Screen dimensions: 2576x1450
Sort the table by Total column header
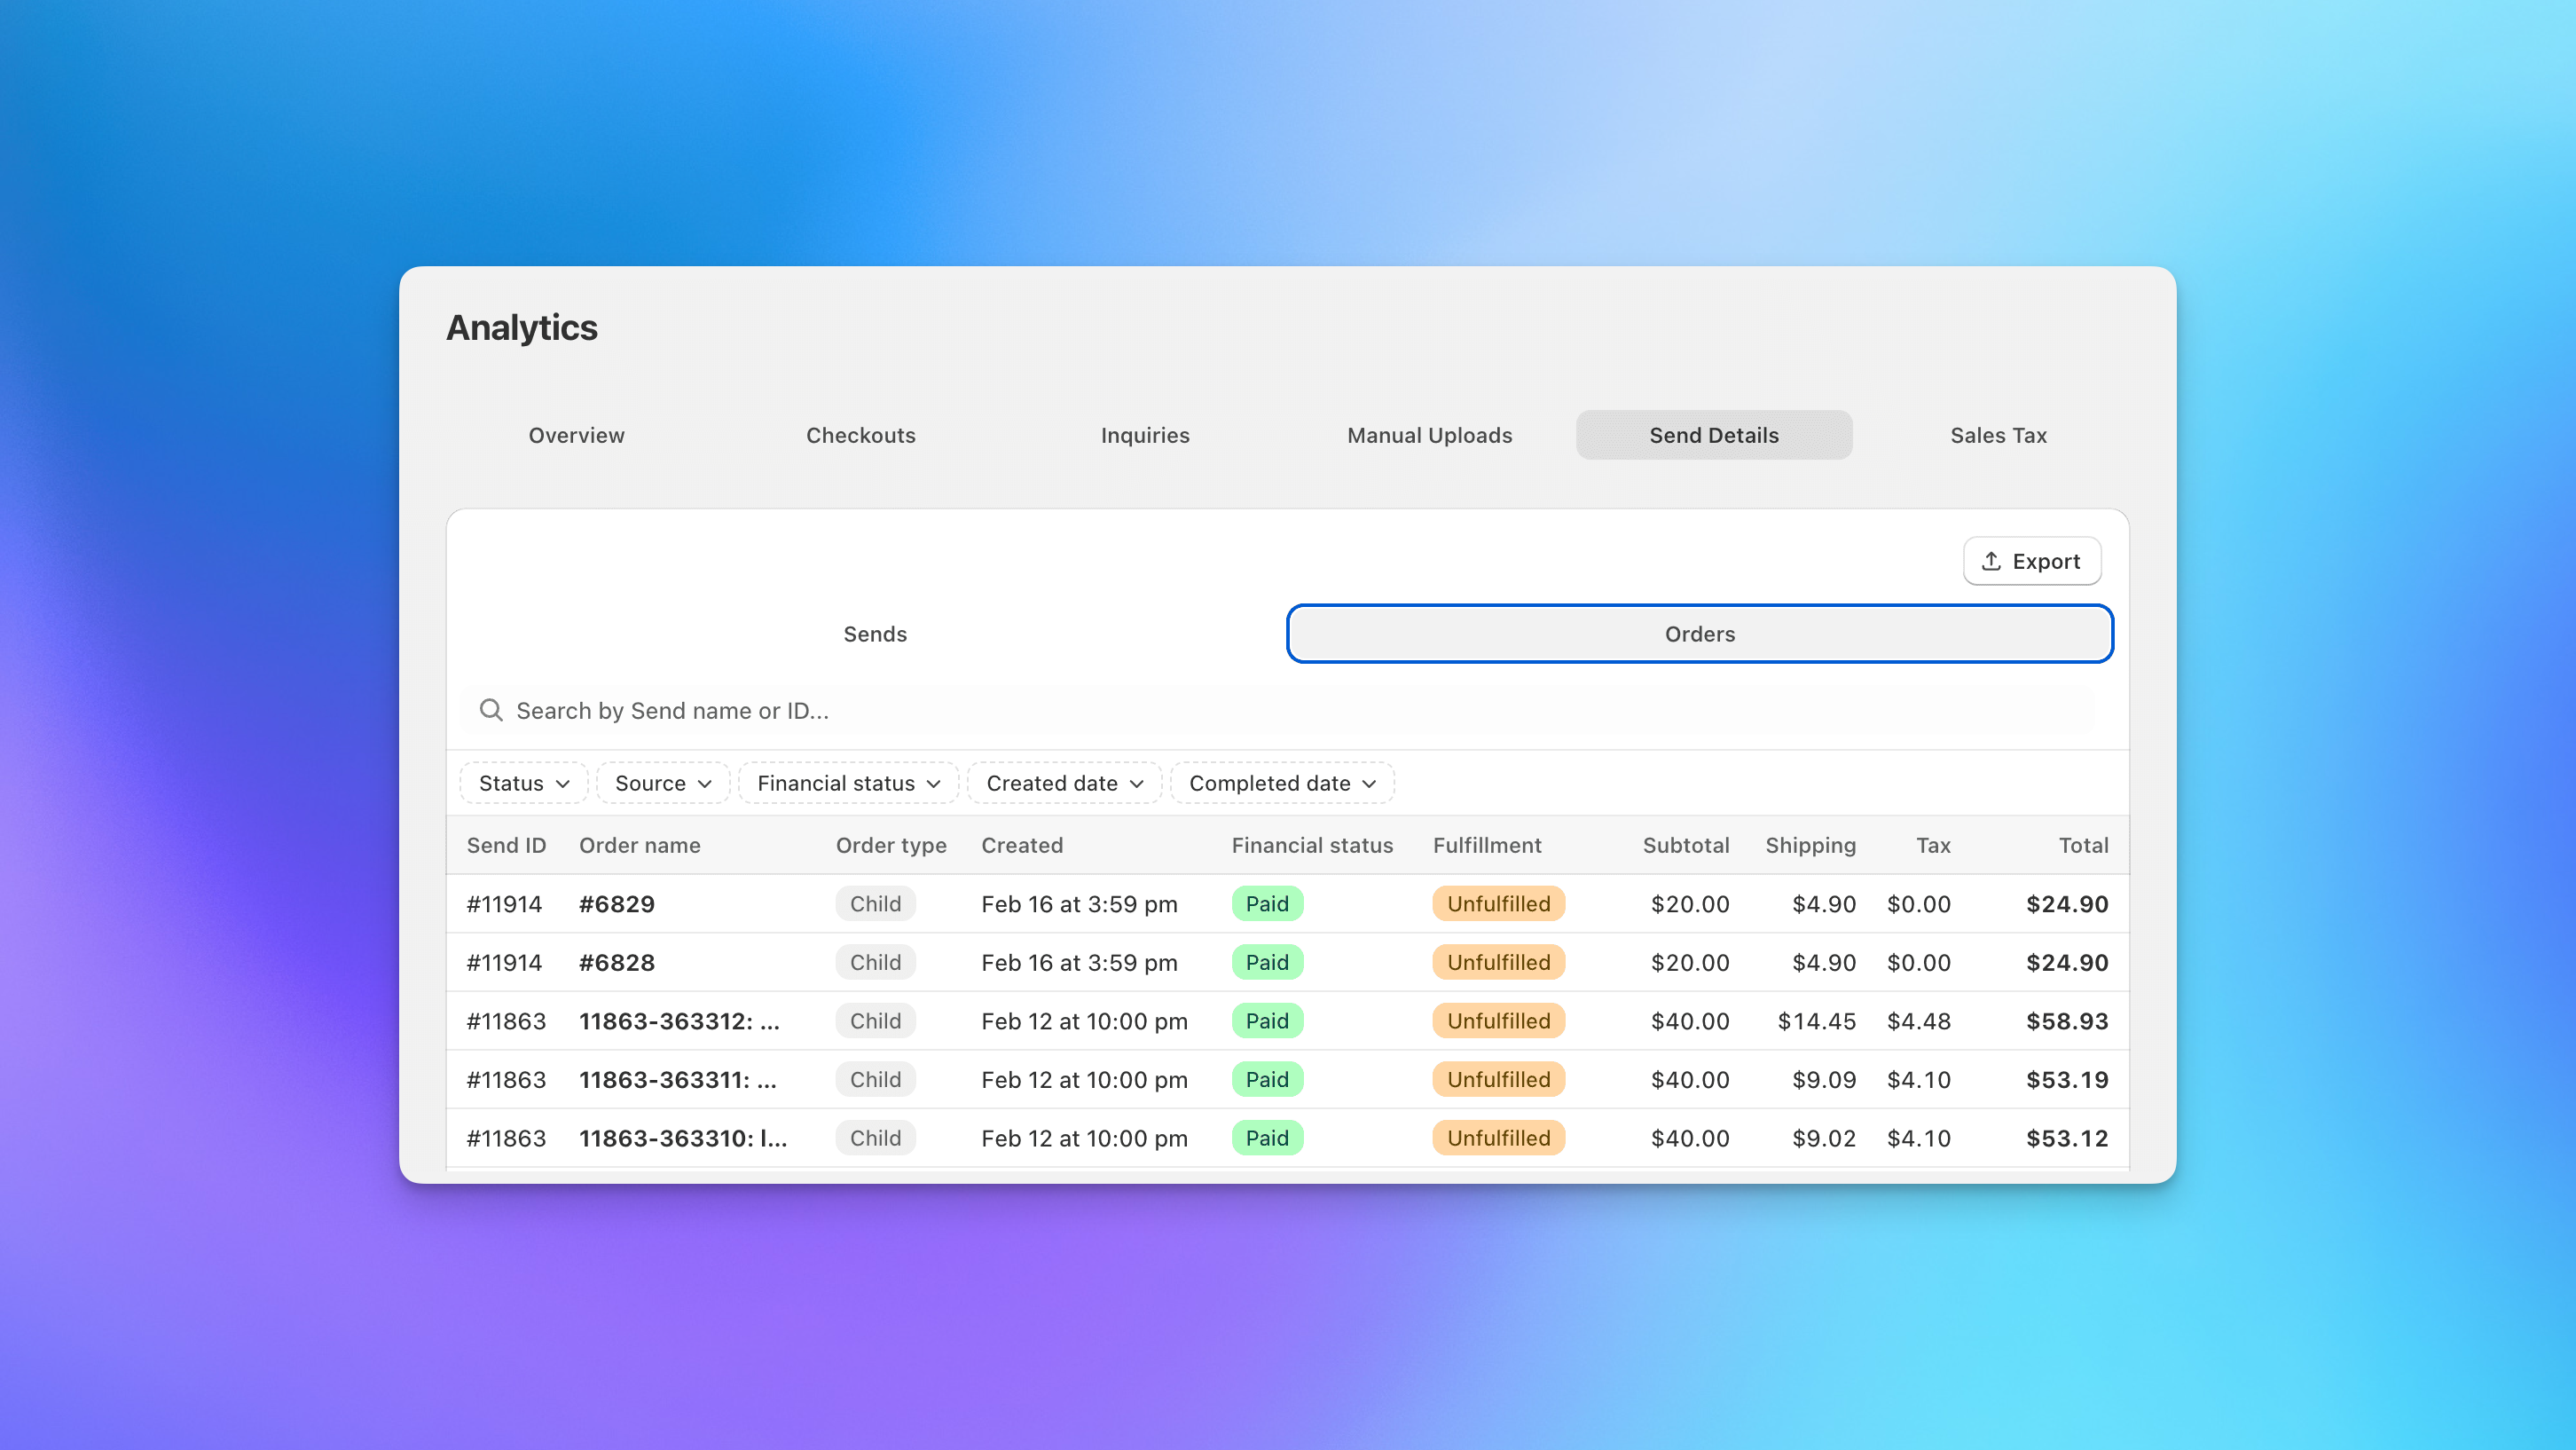coord(2083,846)
